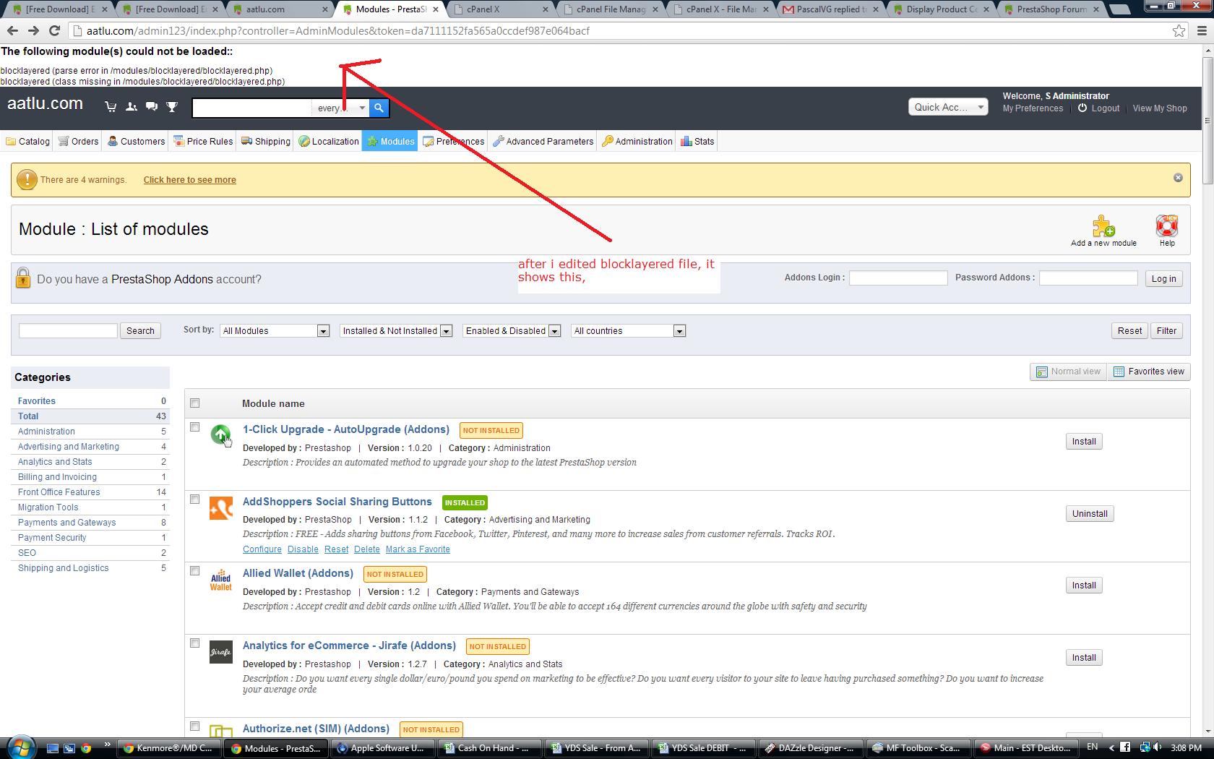The image size is (1214, 759).
Task: Check the Analytics for eCommerce Jirafe checkbox
Action: [194, 643]
